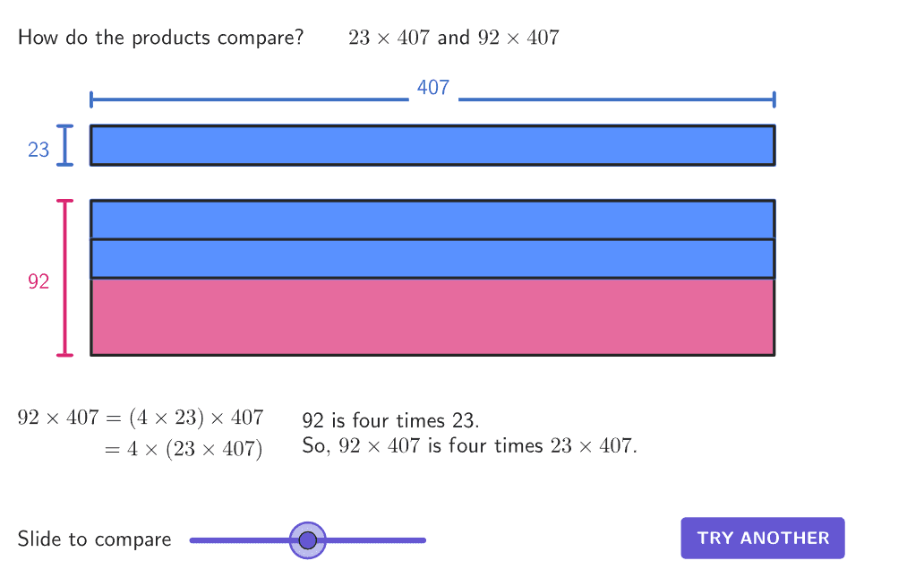Image resolution: width=924 pixels, height=578 pixels.
Task: Click the 'Slide to compare' label
Action: (x=94, y=539)
